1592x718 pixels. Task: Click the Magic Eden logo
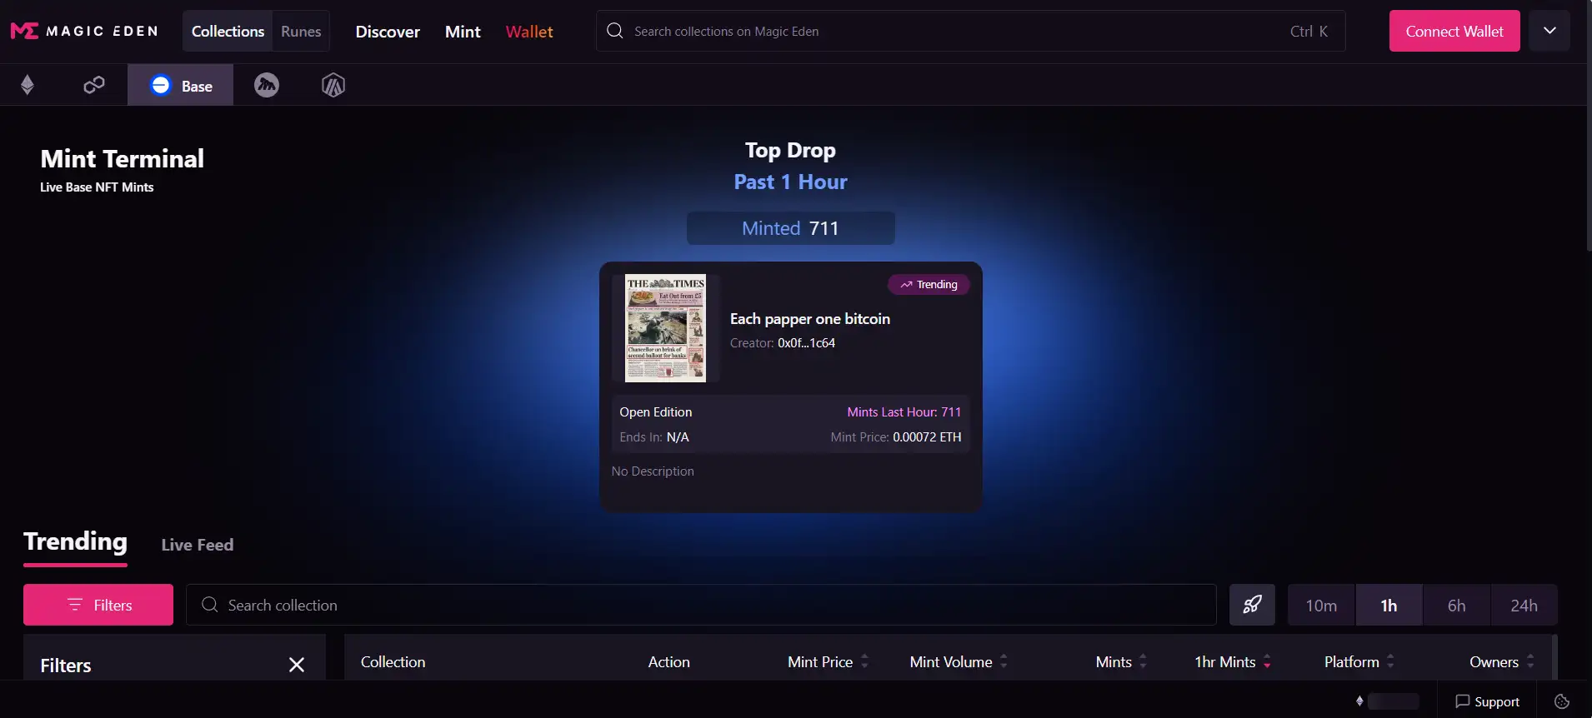click(x=83, y=32)
